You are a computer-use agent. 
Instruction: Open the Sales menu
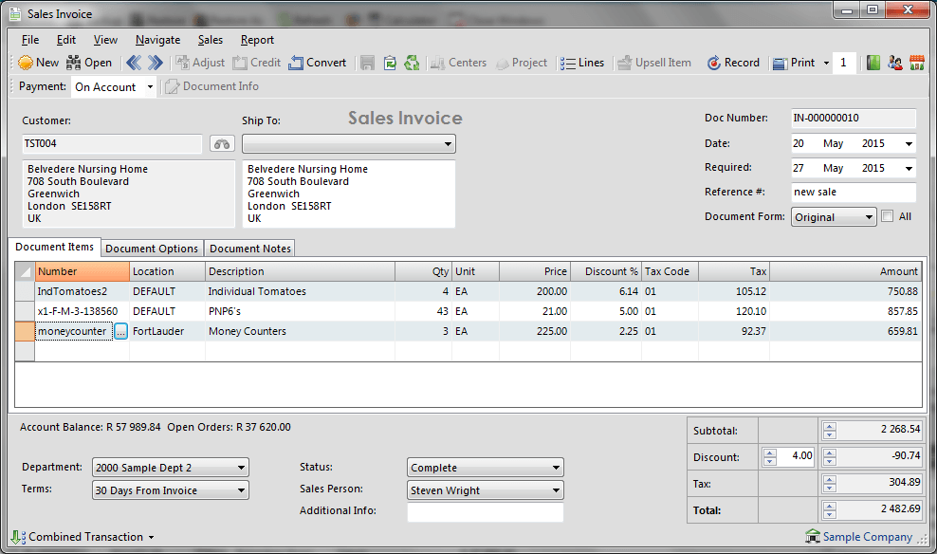[211, 40]
